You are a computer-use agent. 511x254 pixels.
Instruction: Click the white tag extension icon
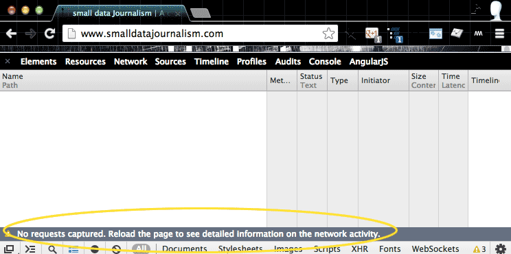tap(457, 33)
